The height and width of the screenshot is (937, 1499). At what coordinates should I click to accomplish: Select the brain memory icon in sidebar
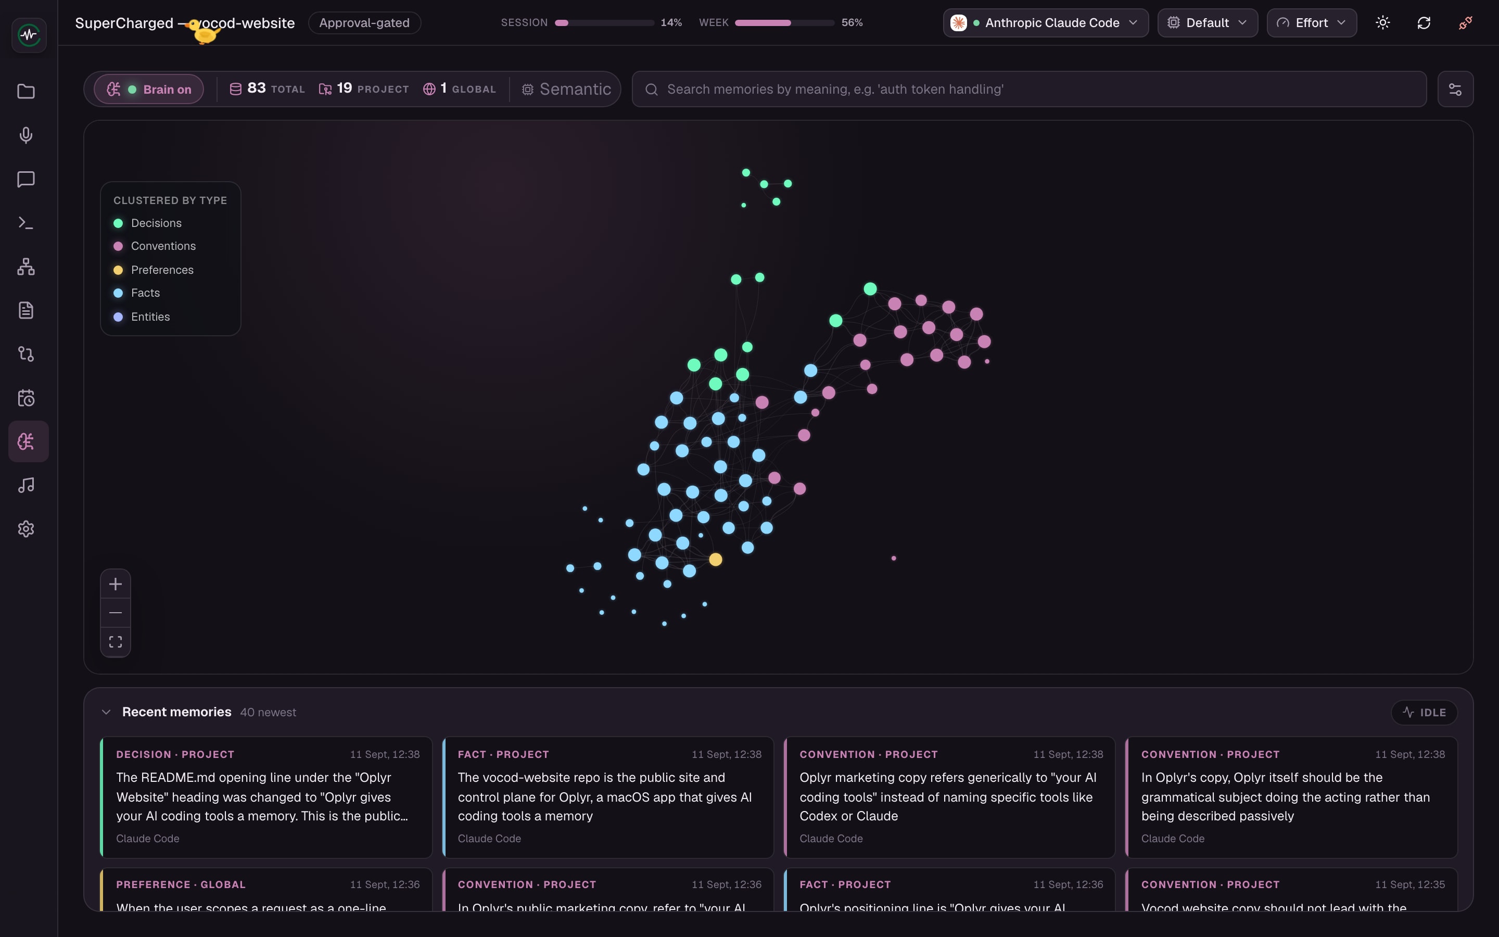click(29, 441)
